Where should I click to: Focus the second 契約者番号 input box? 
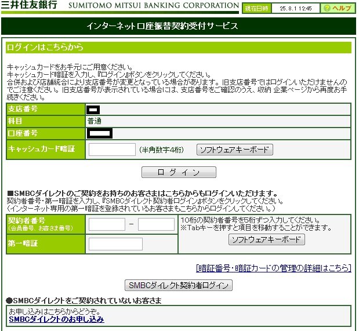pyautogui.click(x=156, y=224)
